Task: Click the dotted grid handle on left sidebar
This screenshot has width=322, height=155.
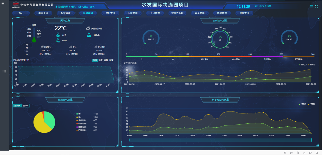Action: point(4,72)
